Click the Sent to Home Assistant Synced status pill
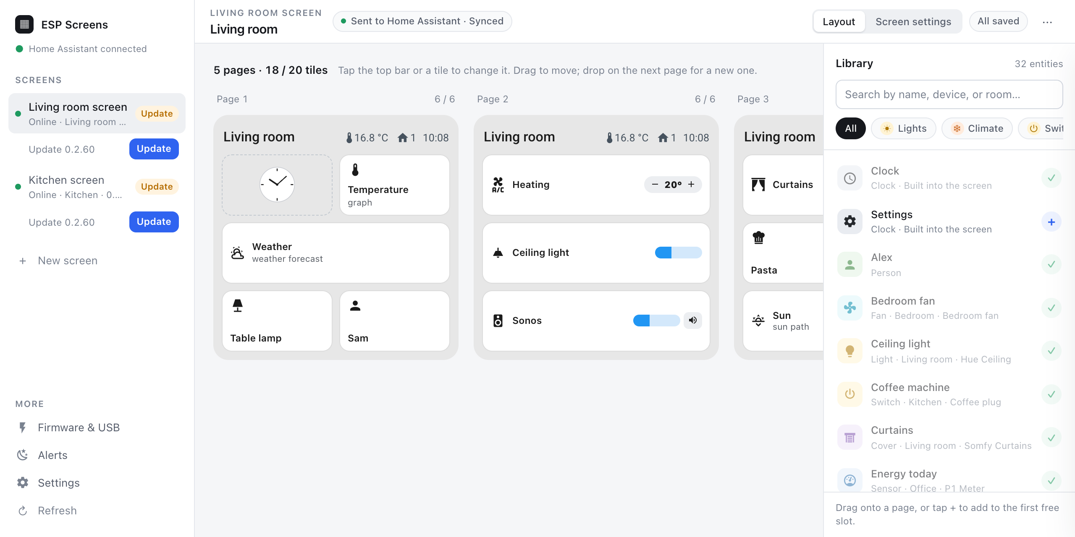Image resolution: width=1075 pixels, height=537 pixels. (x=422, y=21)
